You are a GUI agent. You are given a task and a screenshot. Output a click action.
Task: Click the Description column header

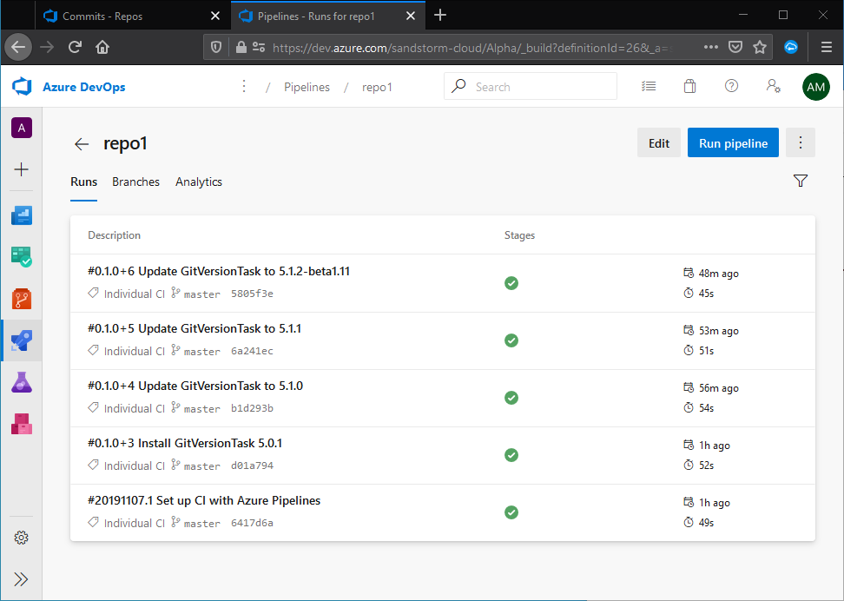tap(114, 235)
